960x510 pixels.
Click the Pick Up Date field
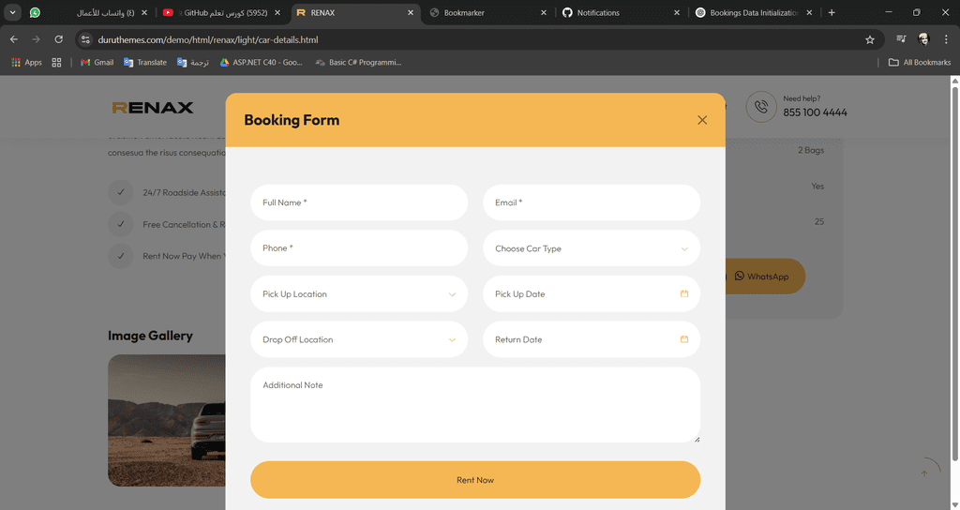(x=592, y=293)
